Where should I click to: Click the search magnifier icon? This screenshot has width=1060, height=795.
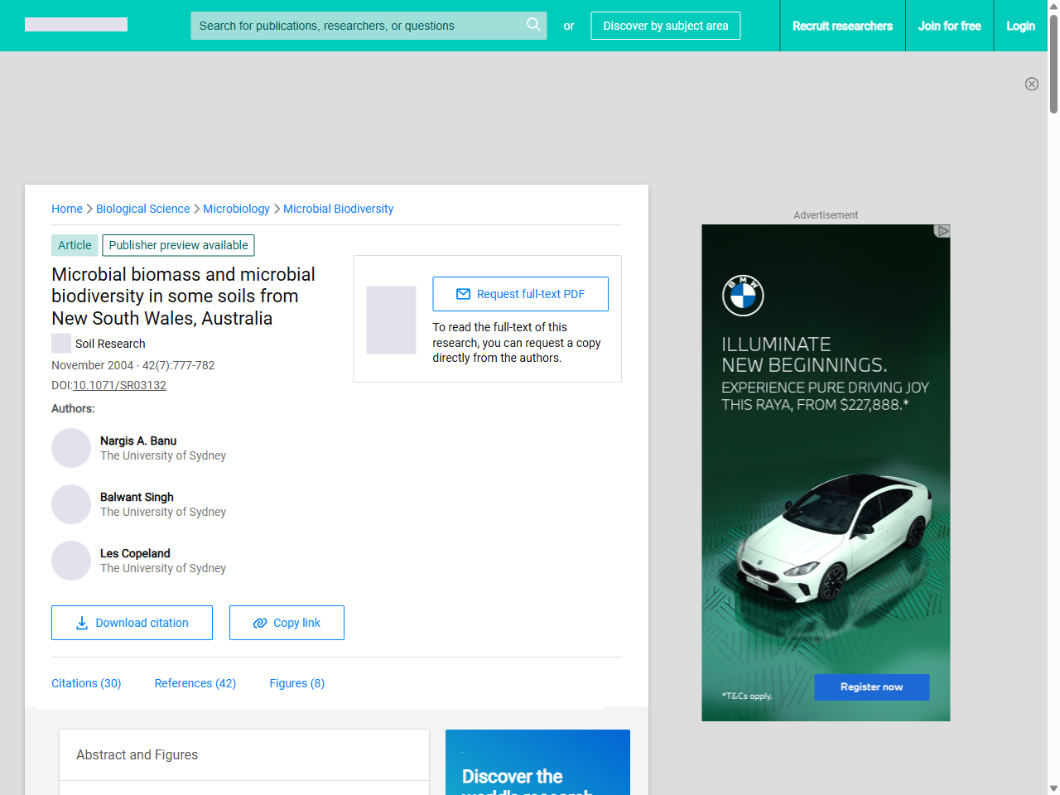point(533,25)
